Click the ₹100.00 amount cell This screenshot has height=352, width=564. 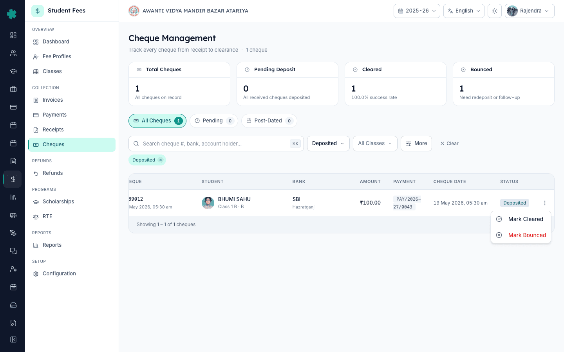370,203
